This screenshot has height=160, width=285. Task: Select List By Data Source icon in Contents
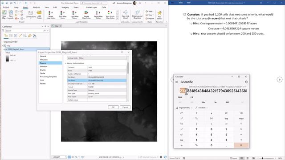pyautogui.click(x=11, y=36)
